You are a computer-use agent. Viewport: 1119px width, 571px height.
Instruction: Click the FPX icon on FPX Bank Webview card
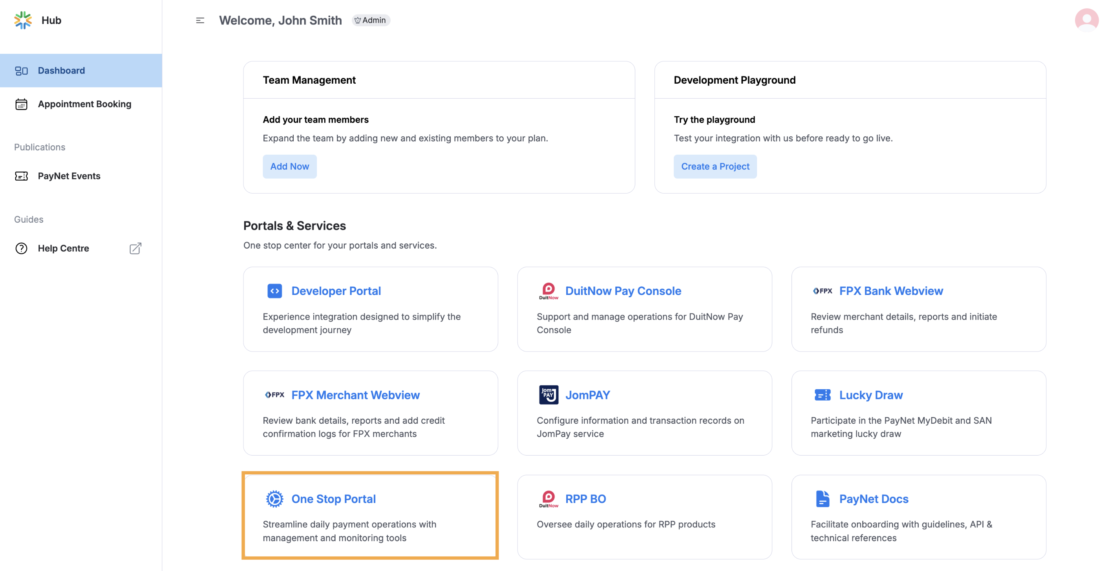pos(823,291)
